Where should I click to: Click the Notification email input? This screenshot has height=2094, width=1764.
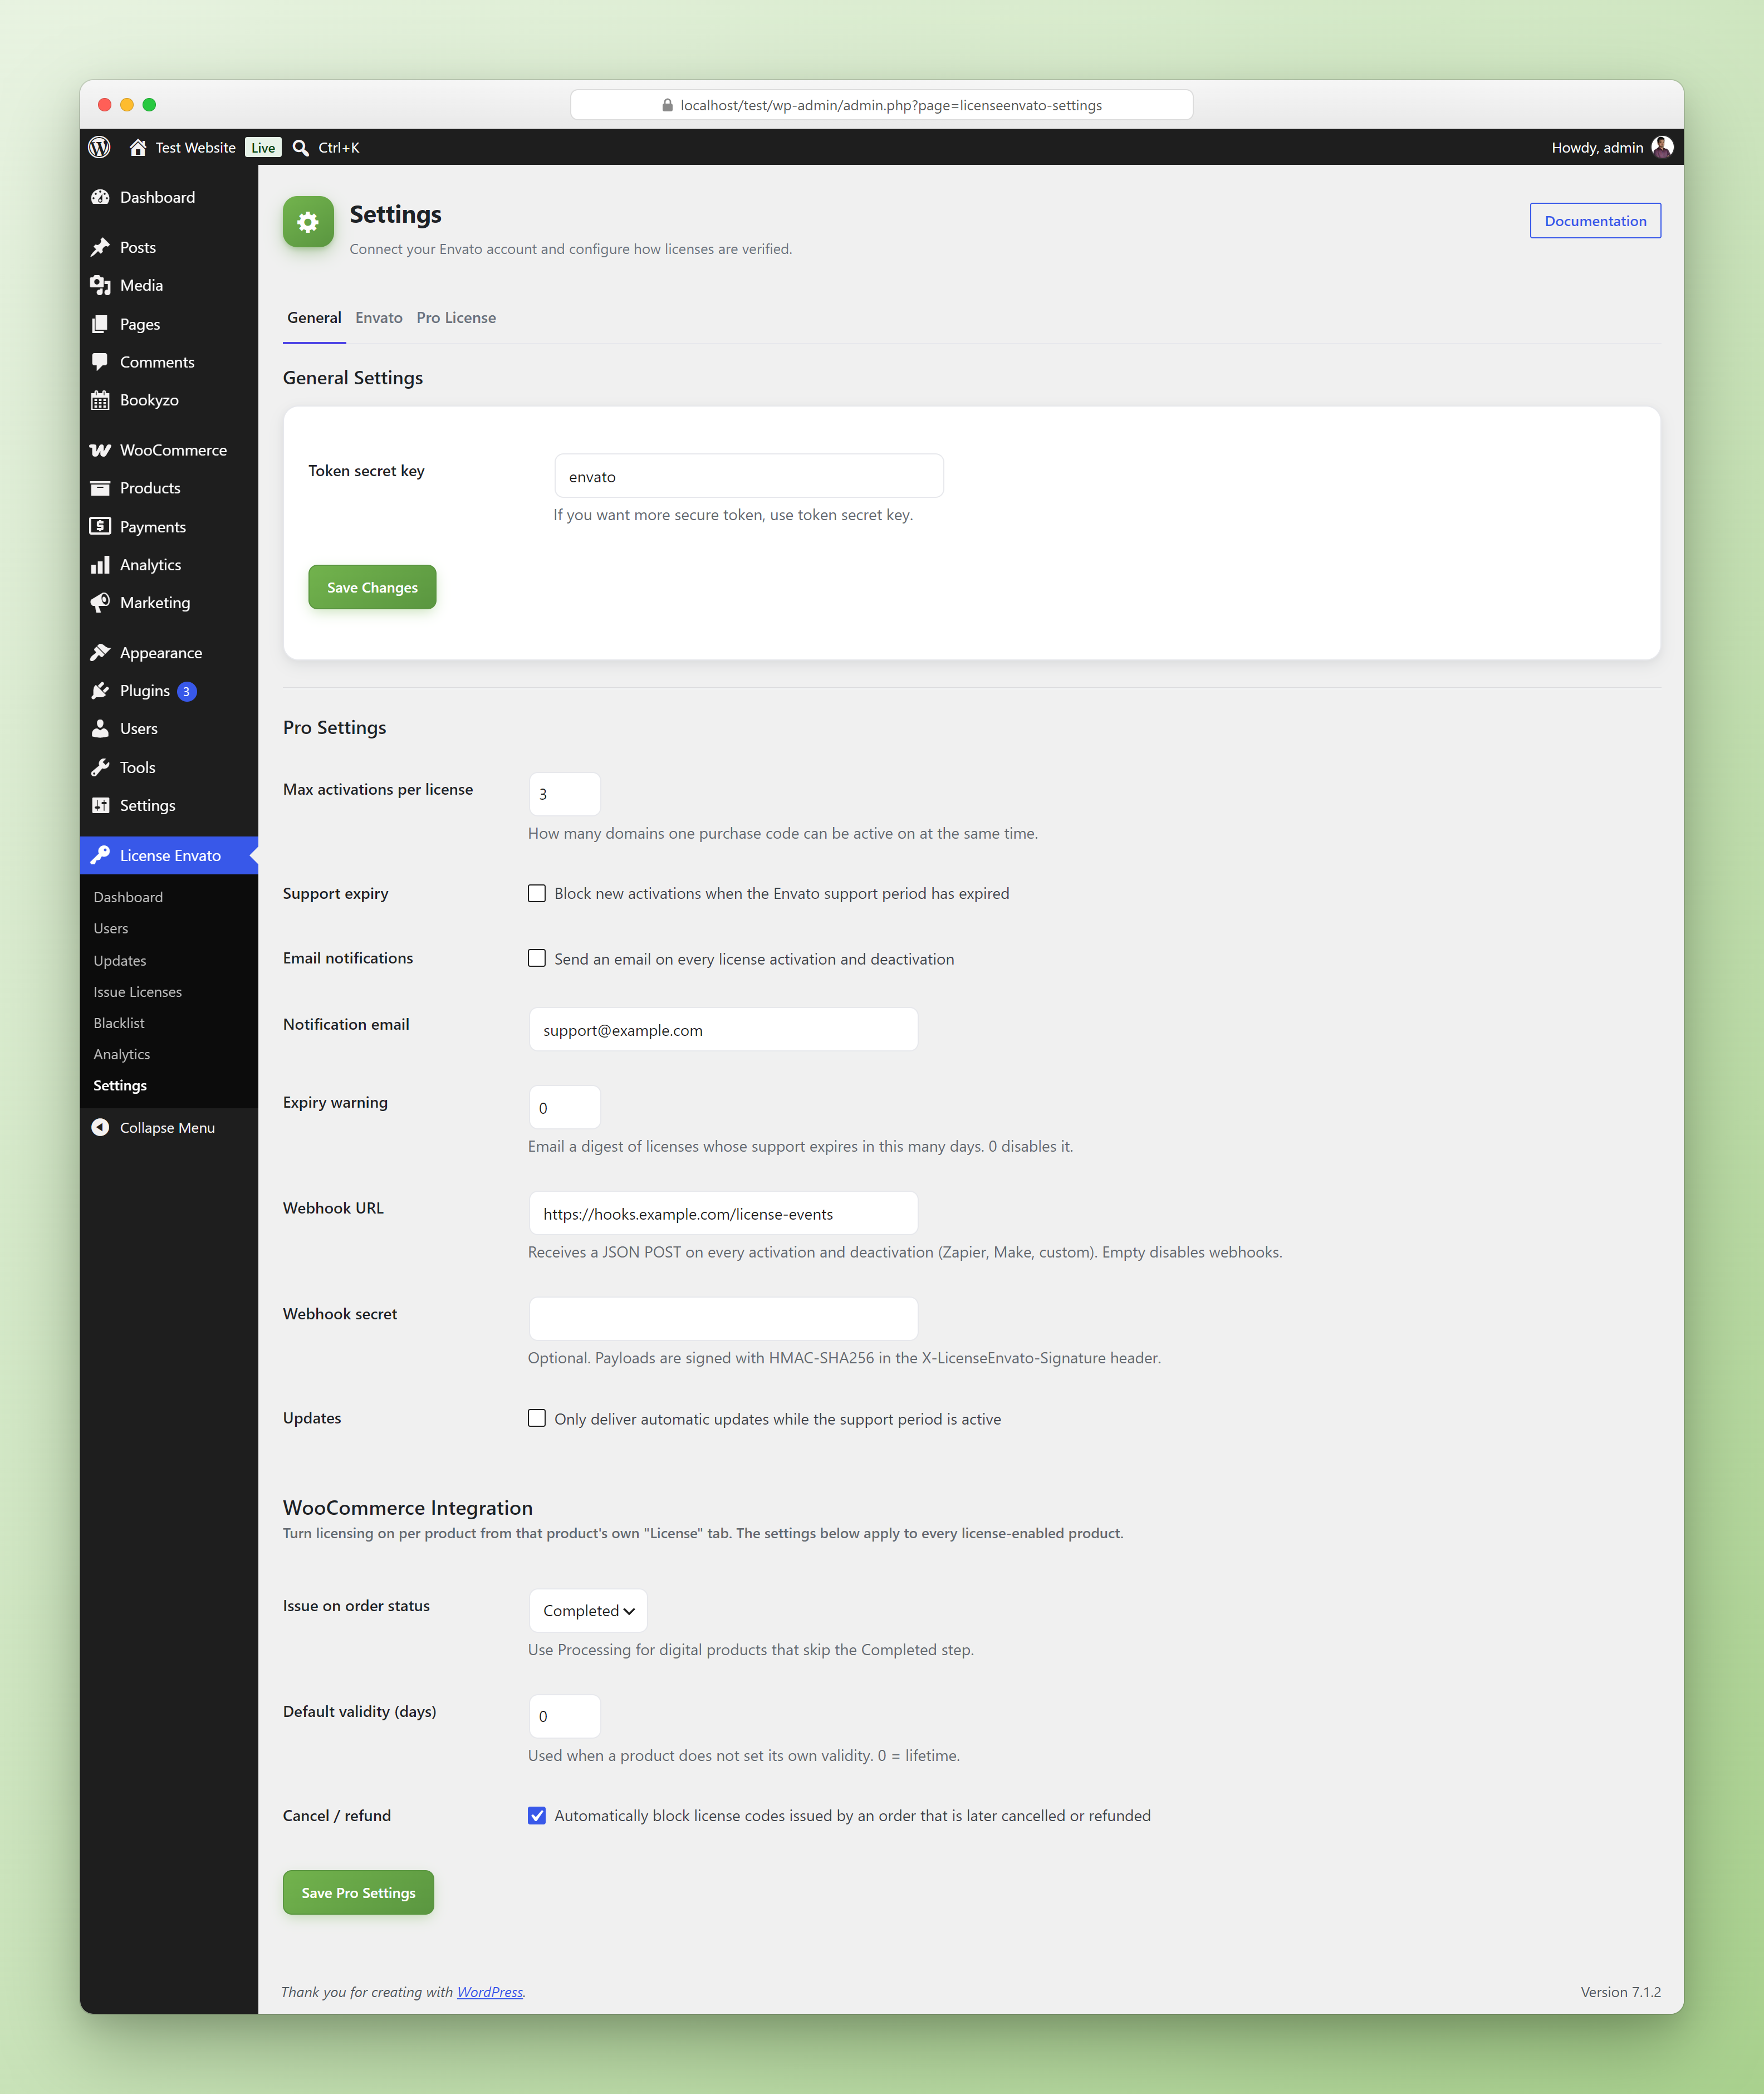(723, 1029)
